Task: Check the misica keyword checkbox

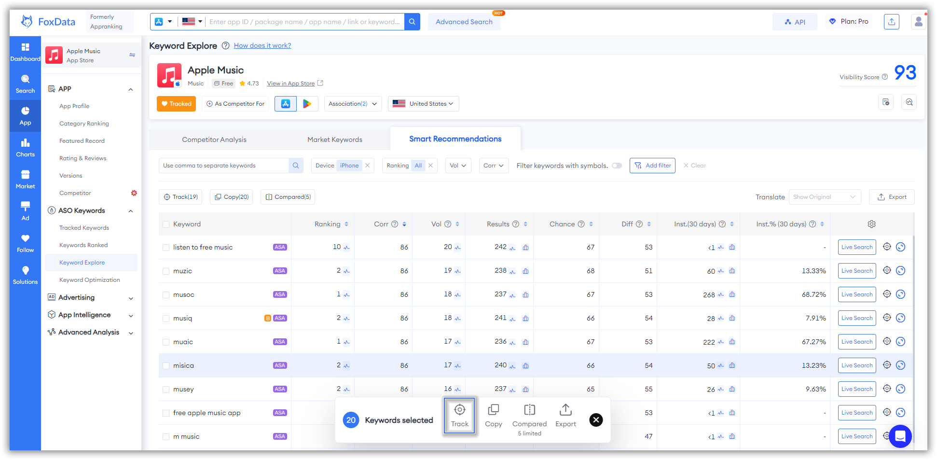Action: pyautogui.click(x=166, y=366)
